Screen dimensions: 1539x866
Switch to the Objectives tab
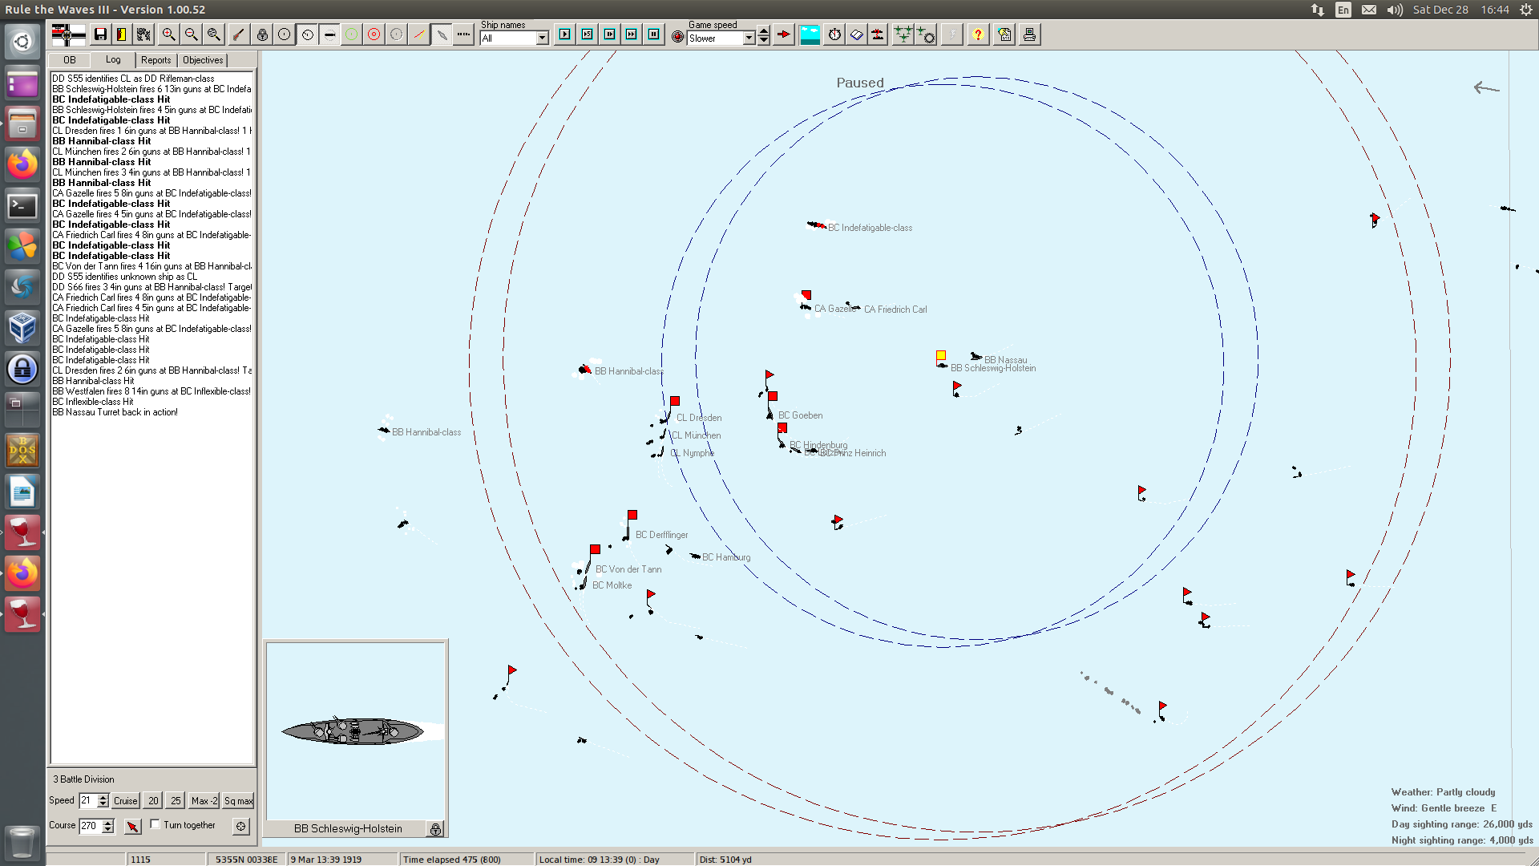point(203,60)
